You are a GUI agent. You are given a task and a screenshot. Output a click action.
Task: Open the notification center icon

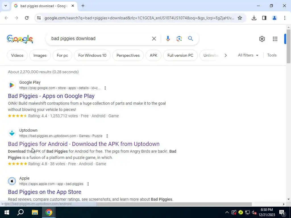pos(282,212)
